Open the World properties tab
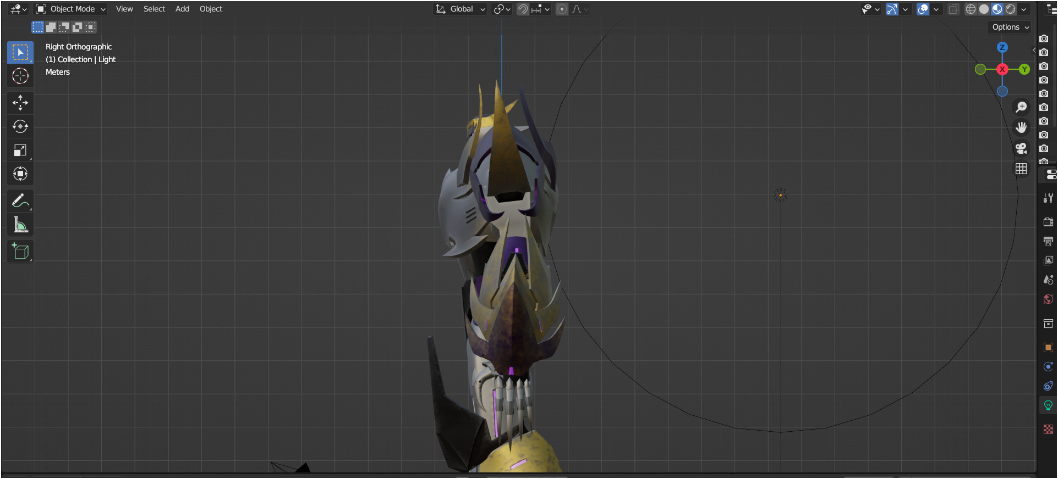Screen dimensions: 1058x479 point(1048,299)
